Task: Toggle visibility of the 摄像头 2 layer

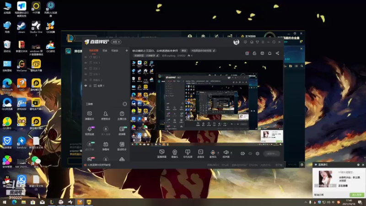Action: coord(86,80)
